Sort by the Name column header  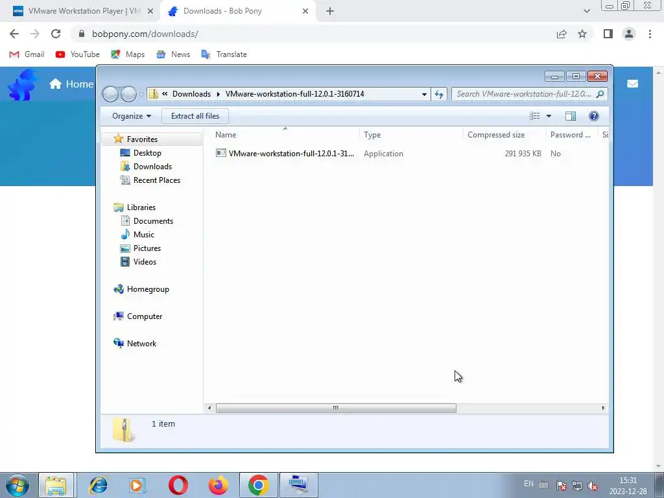click(285, 135)
